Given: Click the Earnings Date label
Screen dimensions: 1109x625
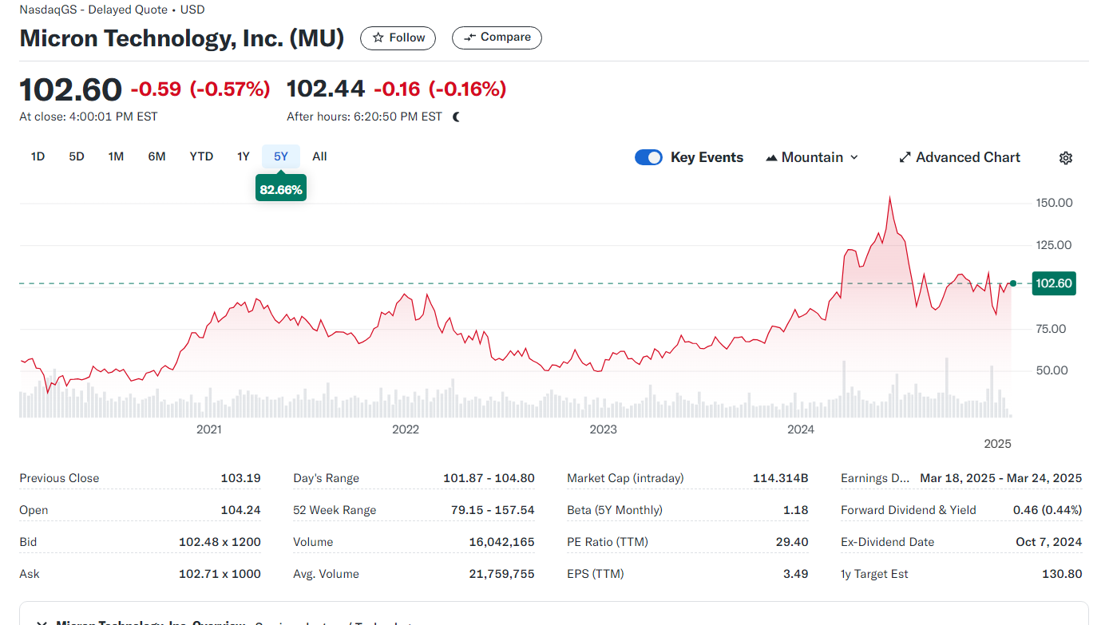Looking at the screenshot, I should coord(875,478).
